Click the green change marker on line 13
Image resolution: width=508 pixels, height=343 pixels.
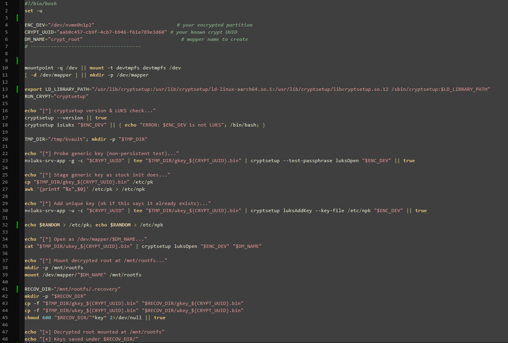coord(17,89)
